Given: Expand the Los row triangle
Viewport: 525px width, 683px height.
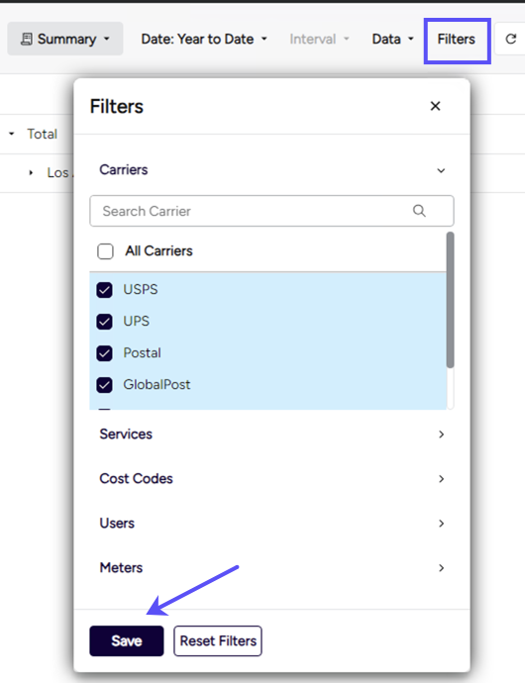Looking at the screenshot, I should [x=31, y=173].
